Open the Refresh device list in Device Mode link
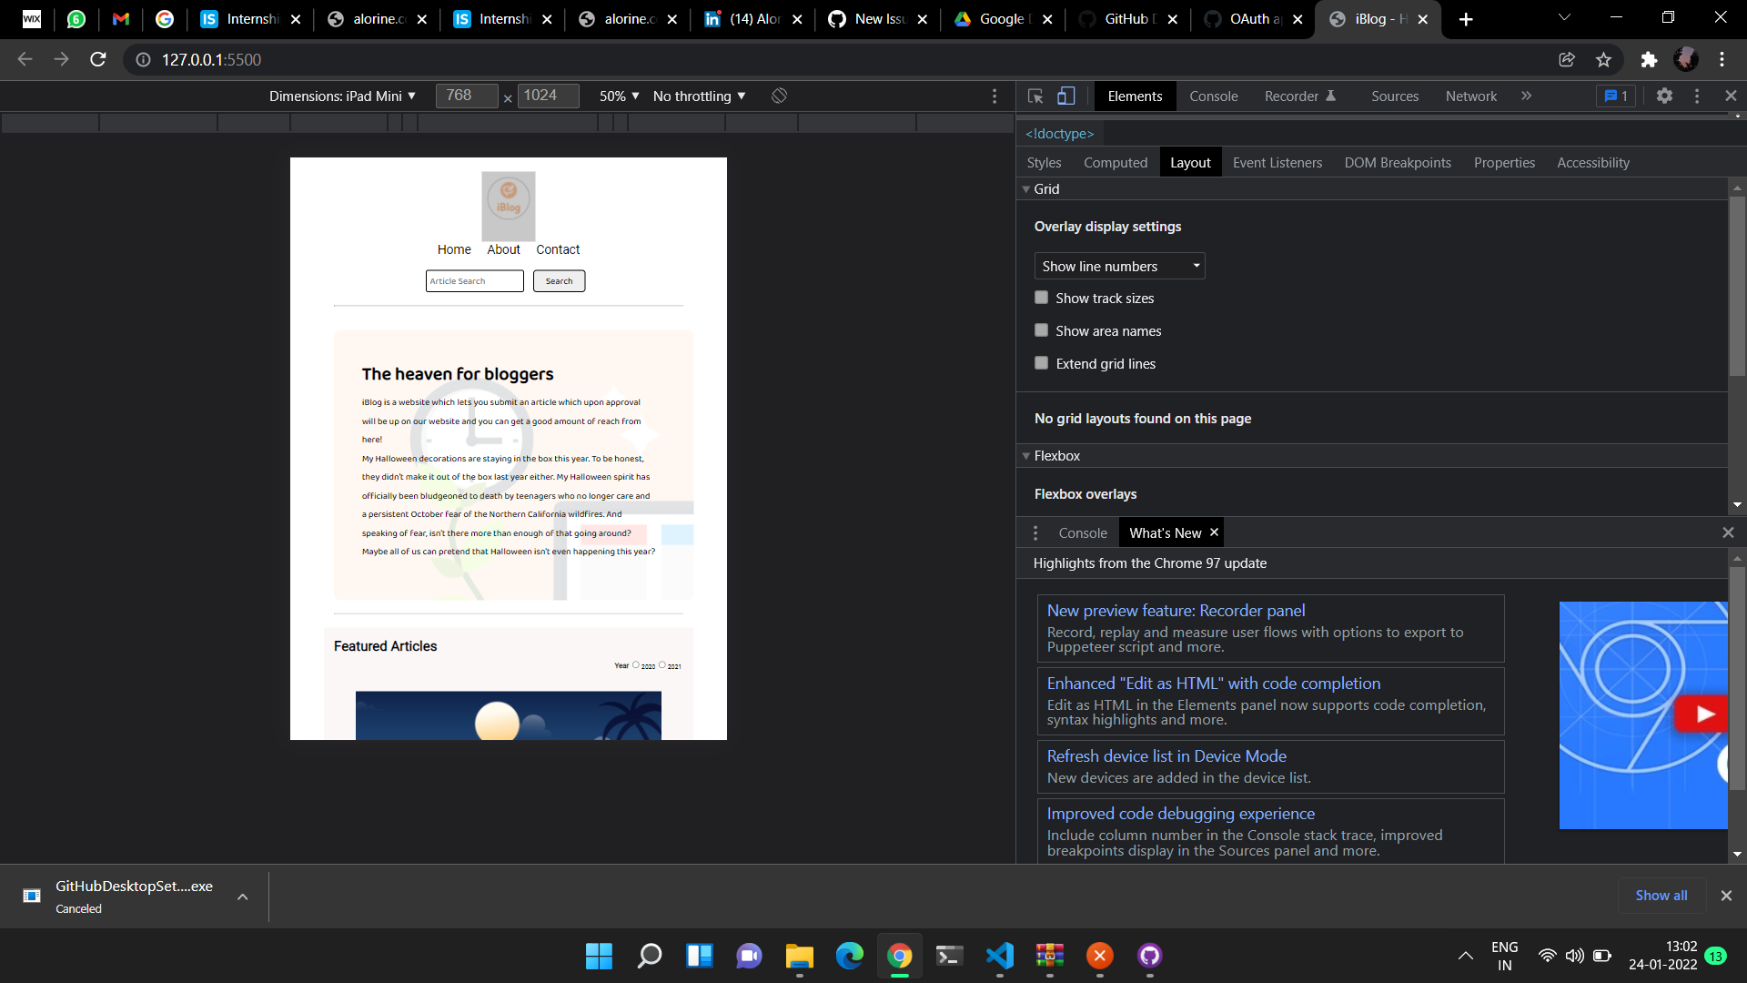This screenshot has width=1747, height=983. click(1166, 755)
